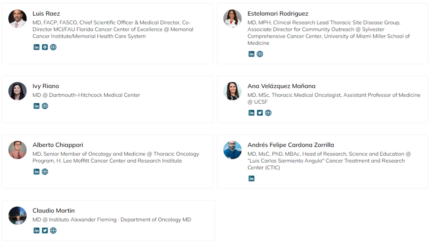Select Estelamari Rodriguez's profile photo
Screen dimensions: 433x243
(x=233, y=19)
